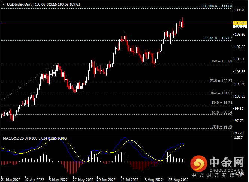Image resolution: width=249 pixels, height=182 pixels.
Task: Click the 96.20 price axis value
Action: (239, 133)
